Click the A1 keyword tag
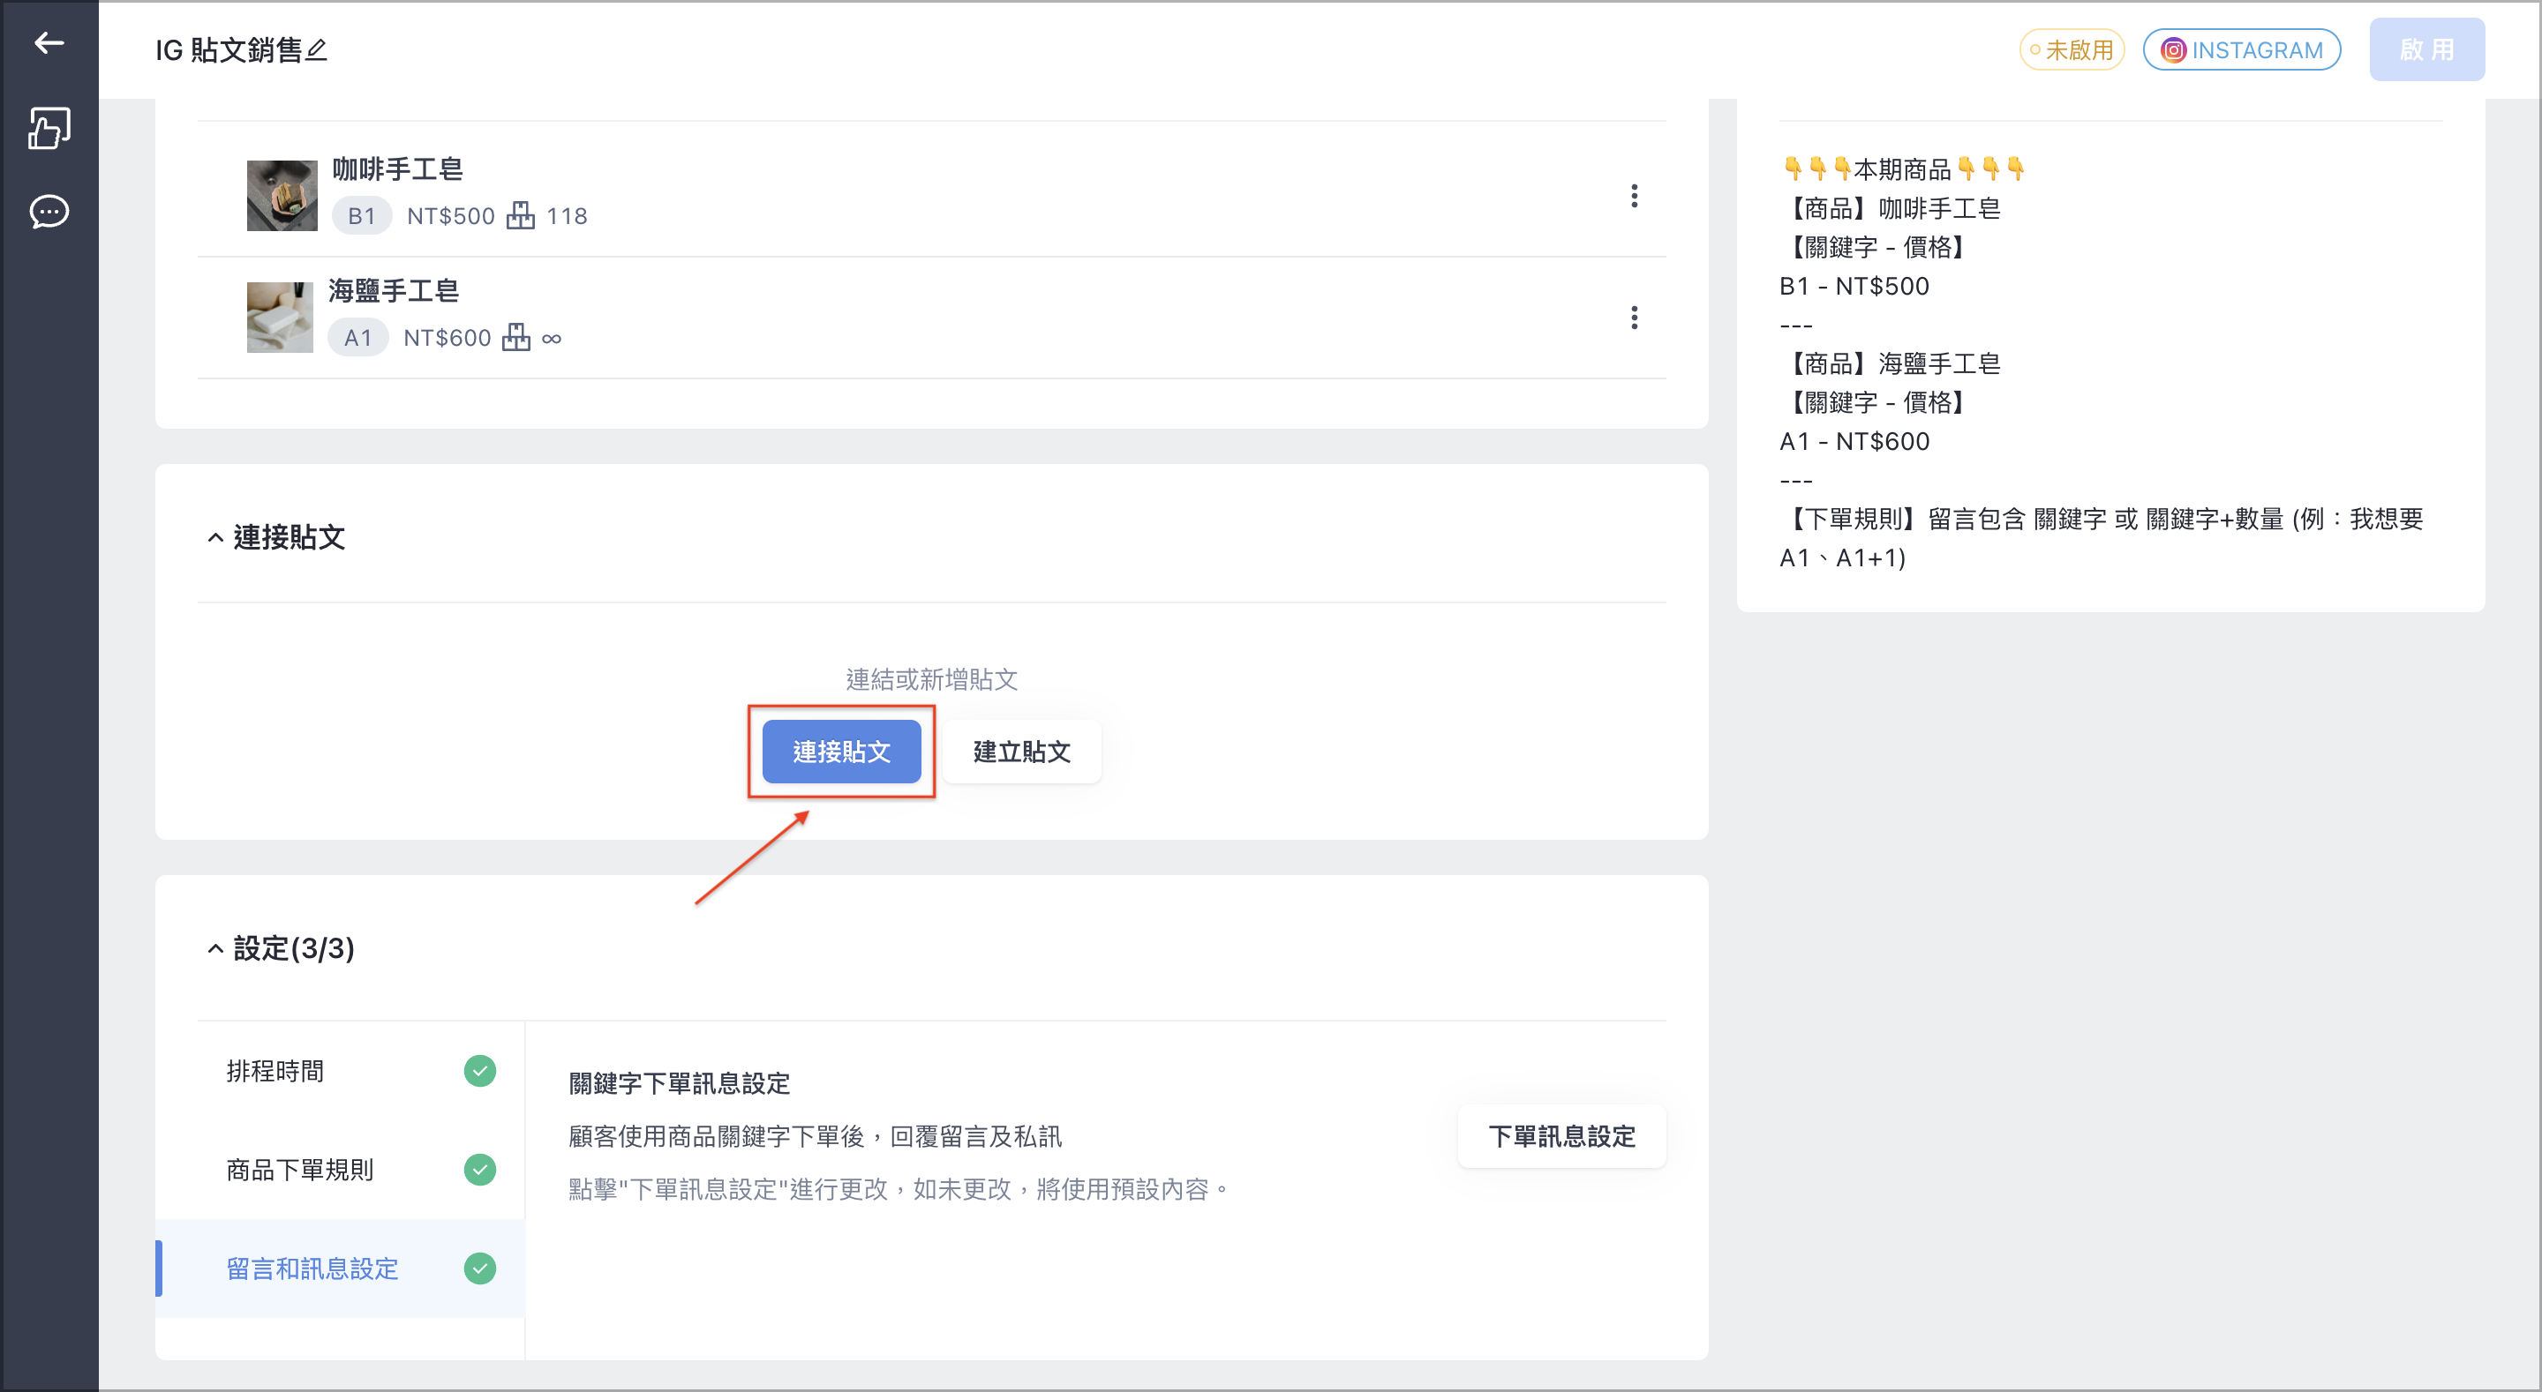The height and width of the screenshot is (1392, 2542). tap(357, 337)
